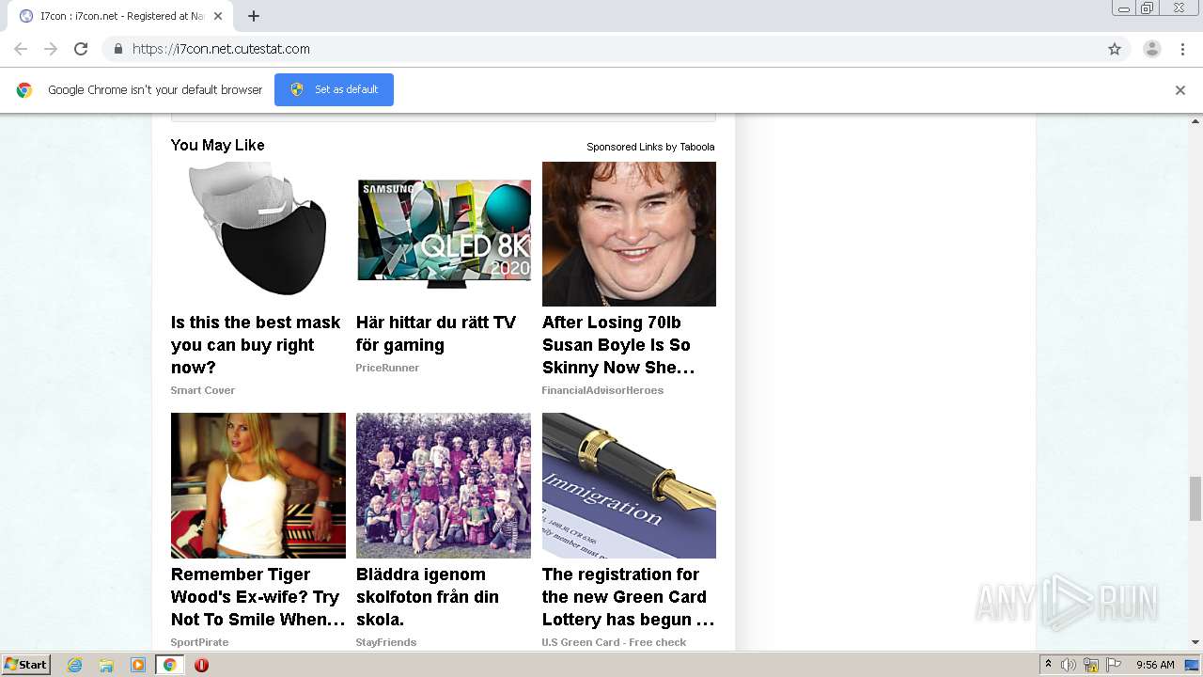The image size is (1203, 677).
Task: Show hidden system tray icons
Action: pos(1048,665)
